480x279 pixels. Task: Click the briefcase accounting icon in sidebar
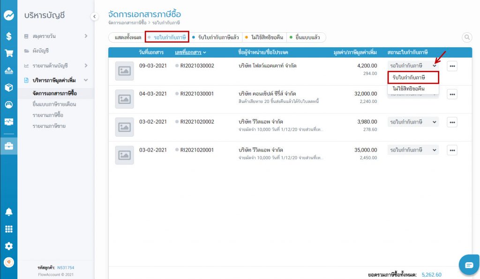click(8, 146)
